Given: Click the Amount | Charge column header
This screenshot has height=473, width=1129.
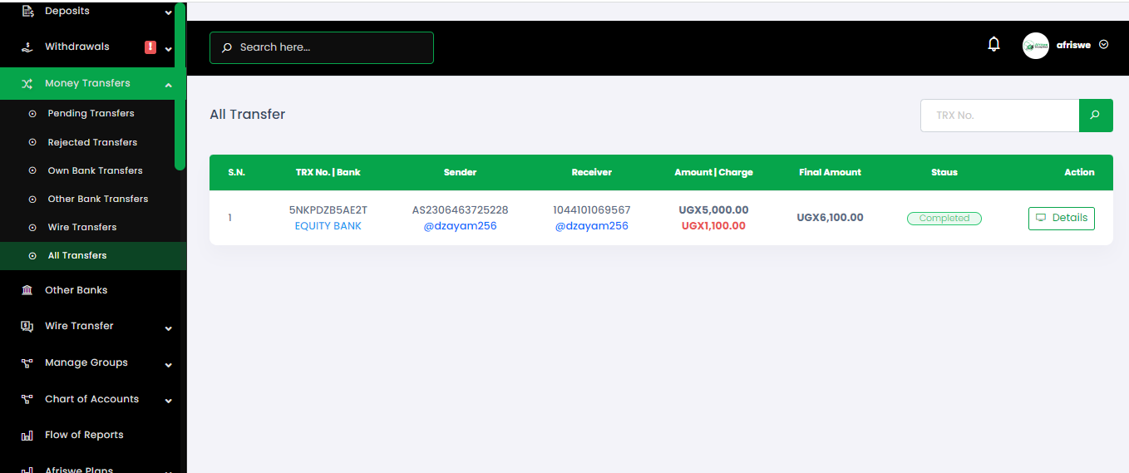Looking at the screenshot, I should [713, 173].
